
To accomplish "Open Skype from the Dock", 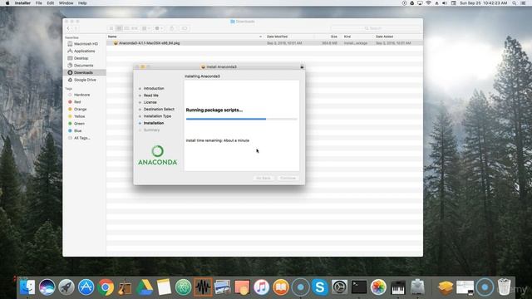I will [319, 287].
